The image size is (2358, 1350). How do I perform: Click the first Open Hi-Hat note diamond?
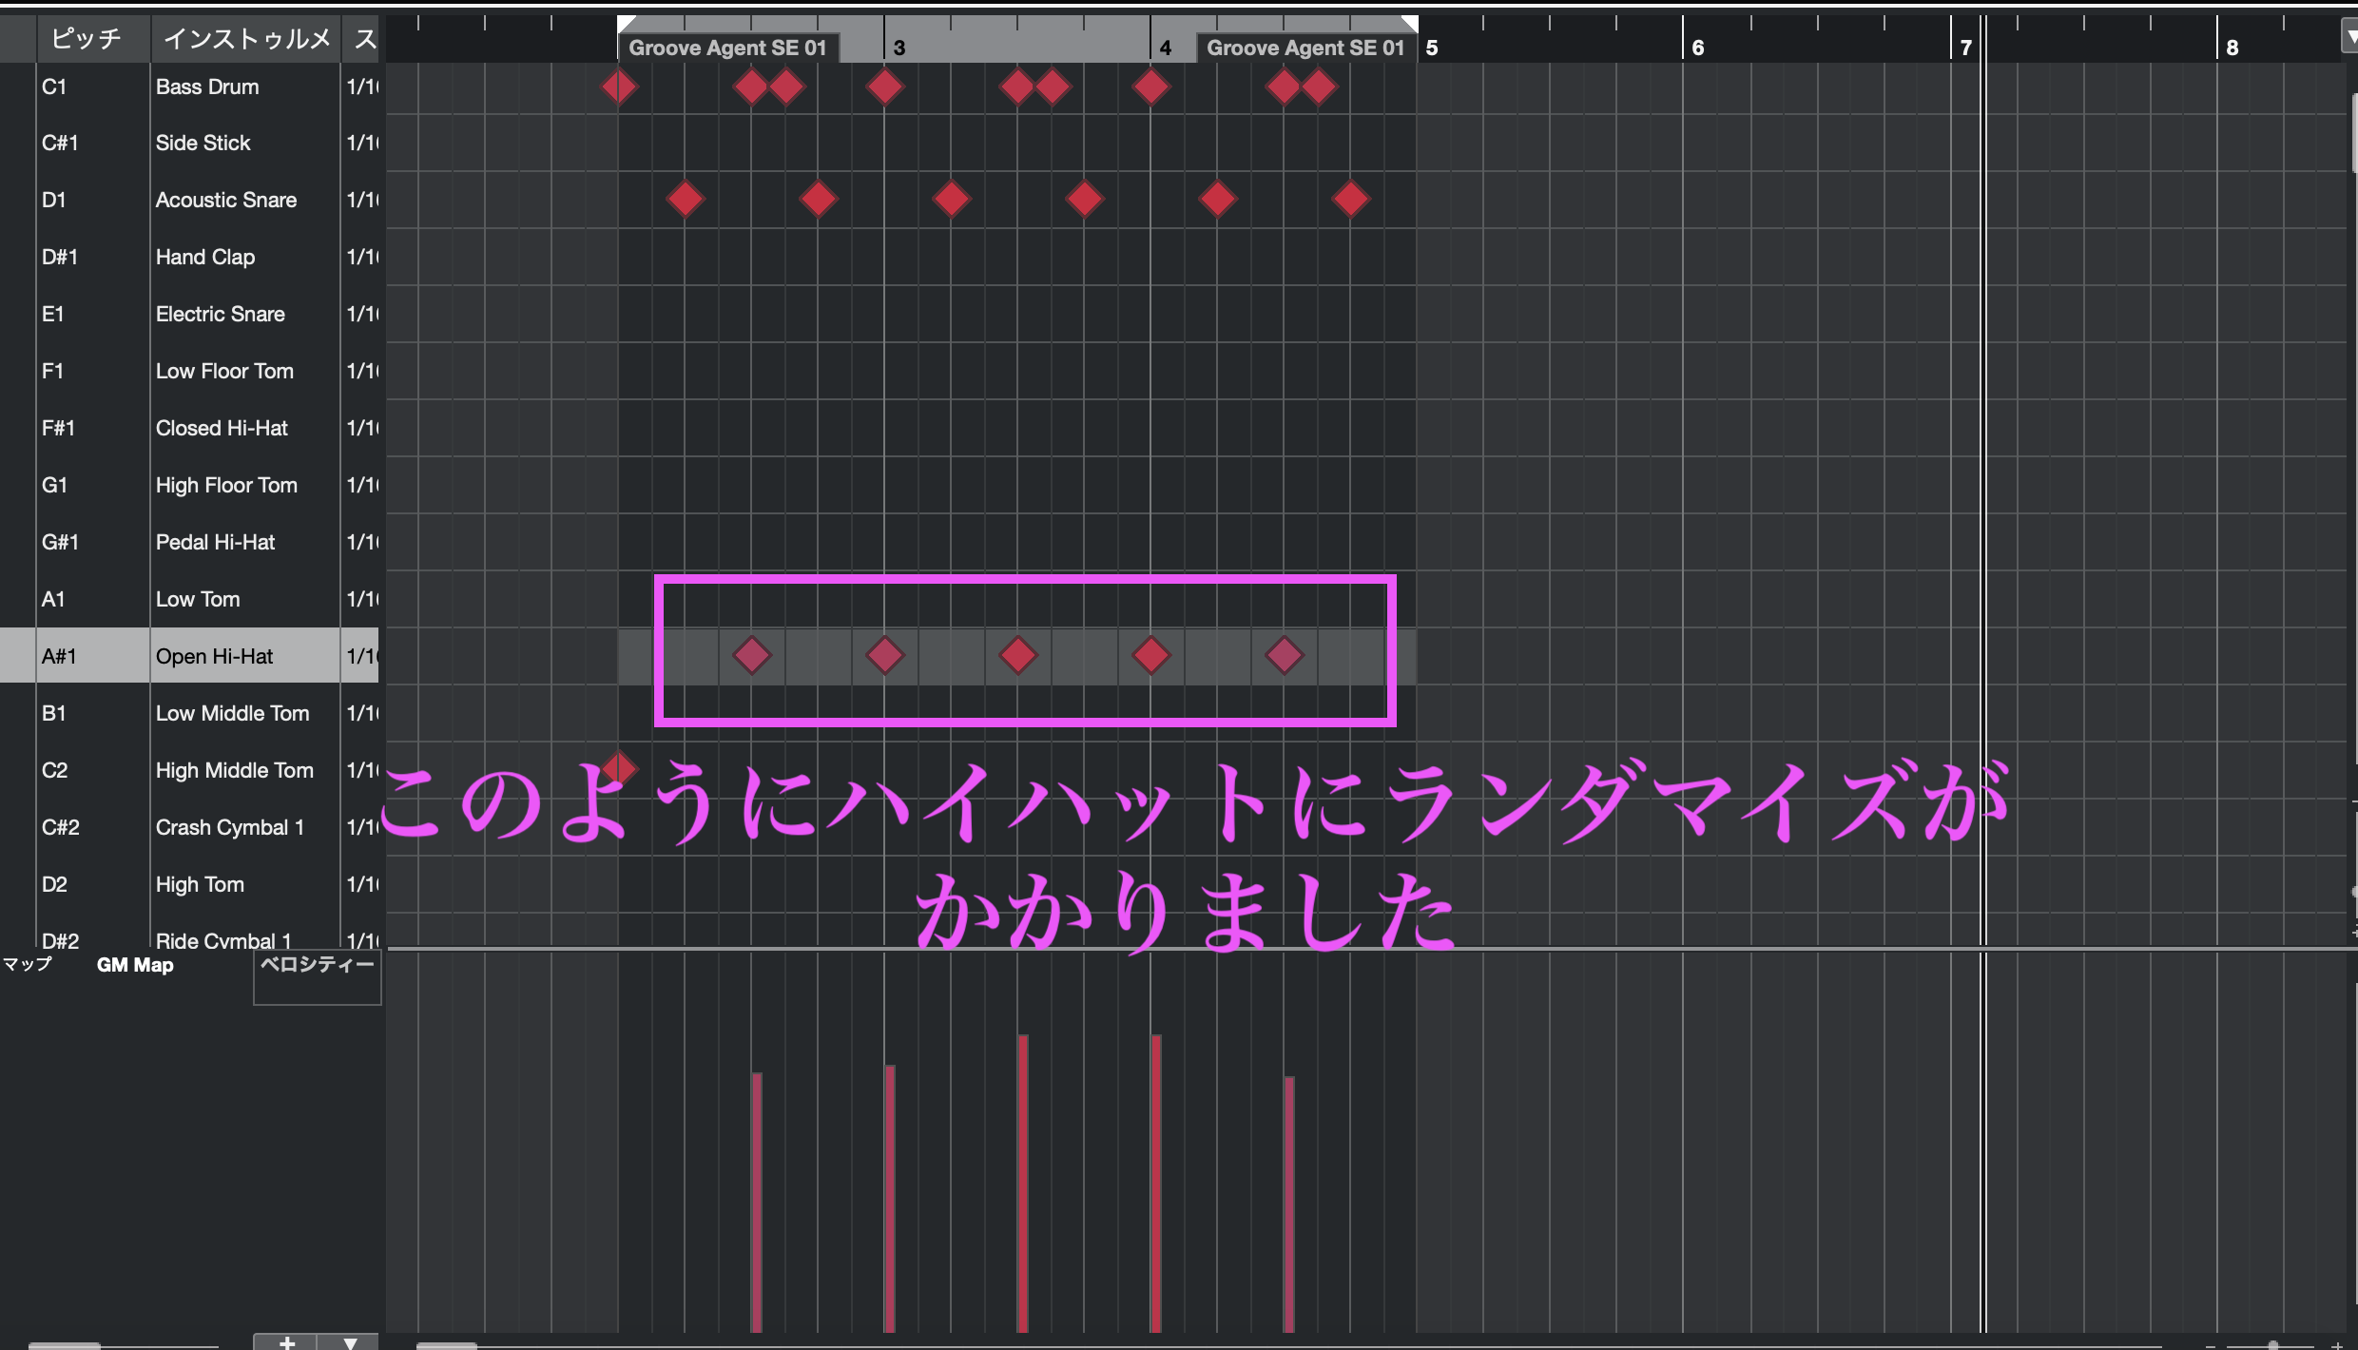coord(751,656)
